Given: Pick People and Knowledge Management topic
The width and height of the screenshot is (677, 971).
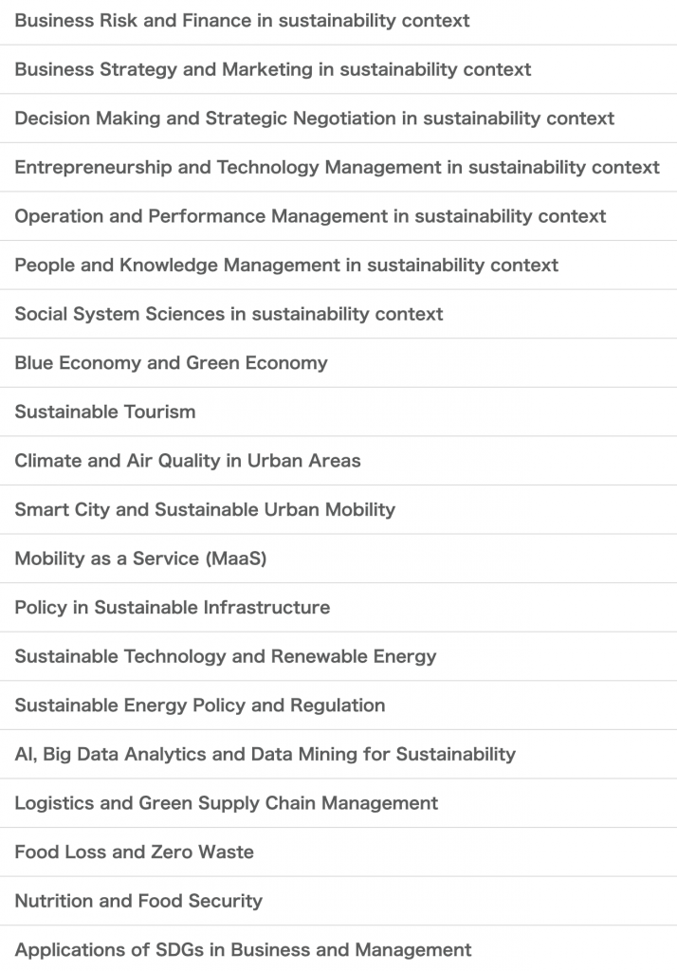Looking at the screenshot, I should [338, 266].
